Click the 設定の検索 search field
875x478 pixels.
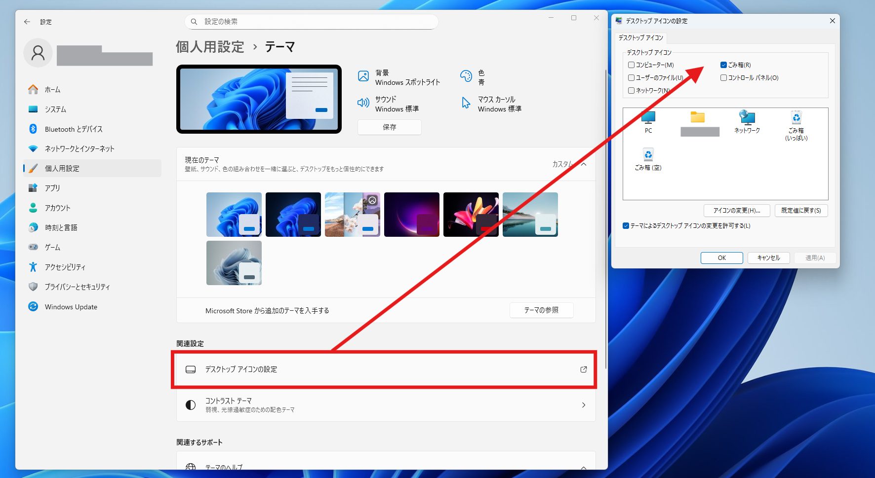click(x=316, y=22)
